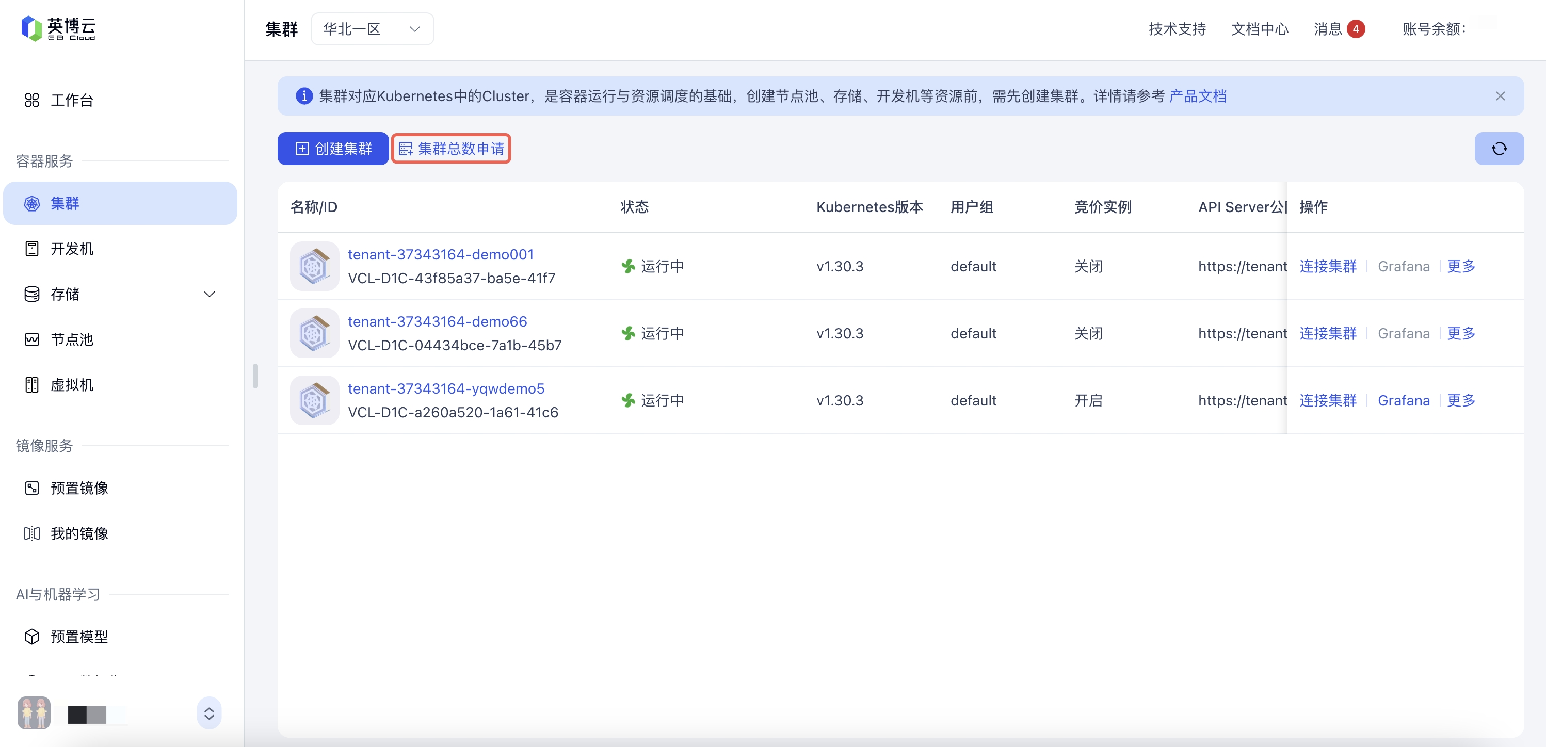The height and width of the screenshot is (747, 1546).
Task: Open the 华北一区 region dropdown
Action: click(x=372, y=29)
